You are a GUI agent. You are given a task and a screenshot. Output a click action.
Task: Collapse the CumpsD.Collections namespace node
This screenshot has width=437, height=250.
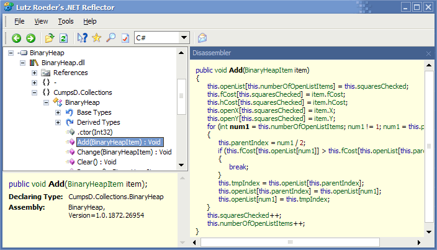point(34,92)
